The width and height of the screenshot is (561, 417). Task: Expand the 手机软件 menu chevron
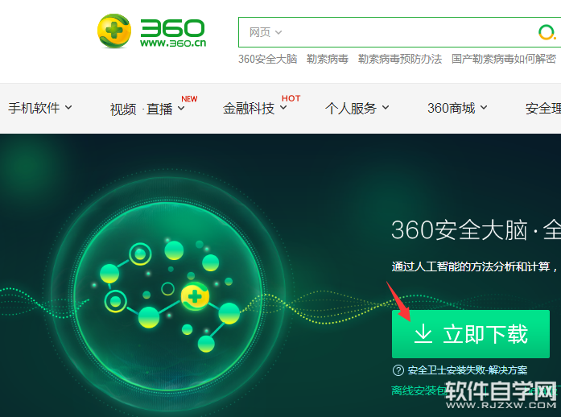pyautogui.click(x=68, y=107)
